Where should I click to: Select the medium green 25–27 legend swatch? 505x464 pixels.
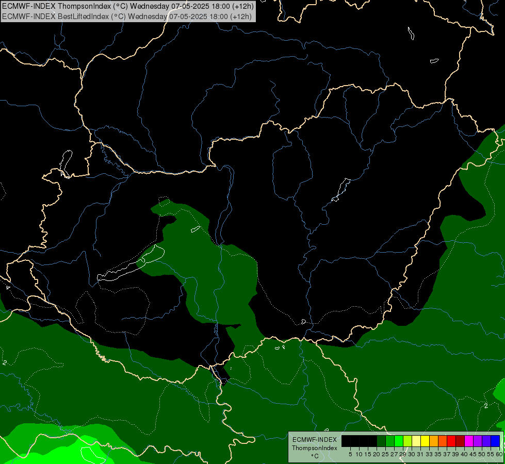click(x=390, y=441)
